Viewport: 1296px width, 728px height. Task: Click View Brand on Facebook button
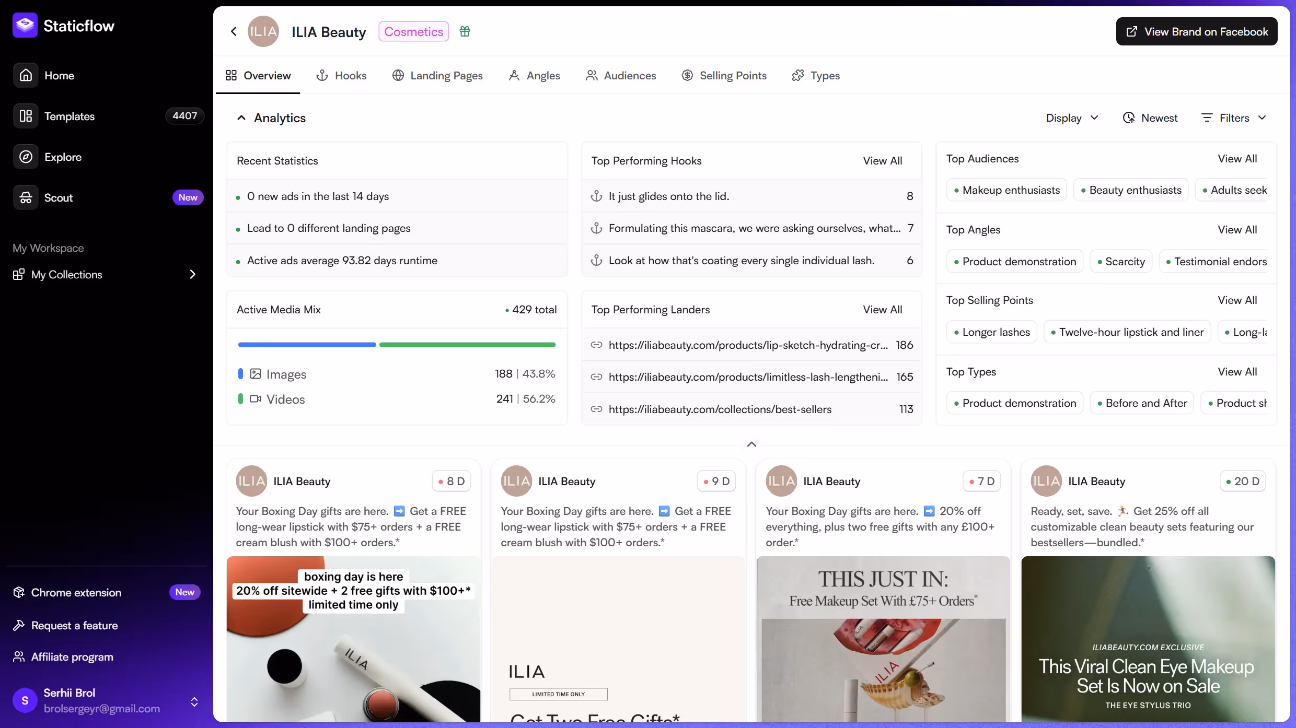[x=1196, y=31]
